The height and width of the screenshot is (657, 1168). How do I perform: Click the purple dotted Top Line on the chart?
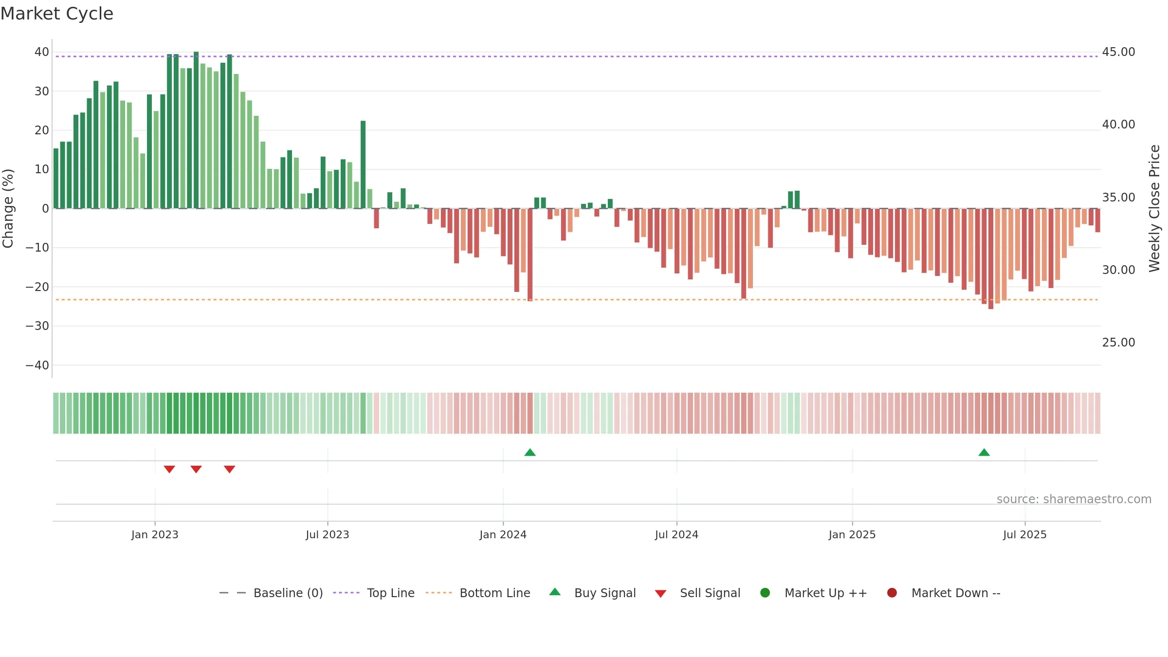click(577, 56)
